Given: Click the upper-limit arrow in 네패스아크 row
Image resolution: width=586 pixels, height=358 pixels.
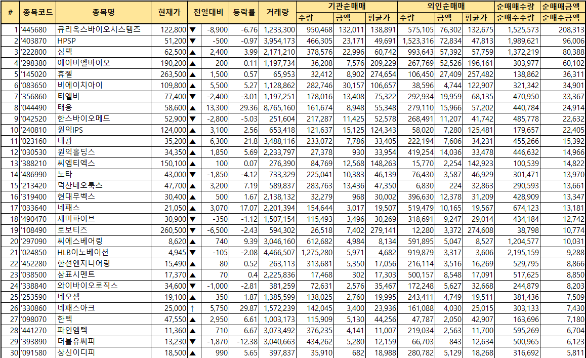Looking at the screenshot, I should coord(192,308).
